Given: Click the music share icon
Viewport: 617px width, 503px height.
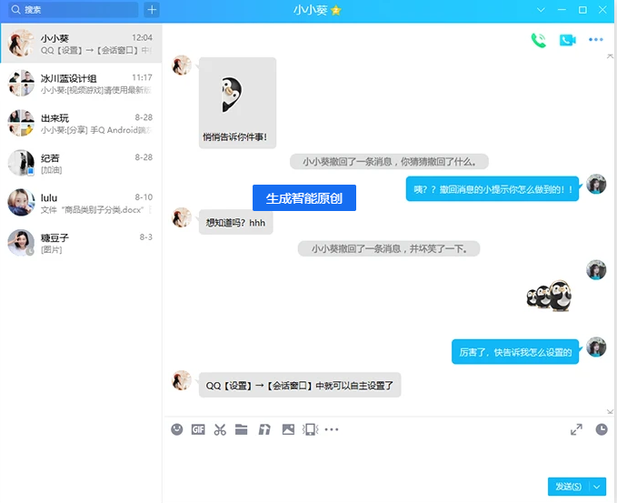Looking at the screenshot, I should coord(264,429).
